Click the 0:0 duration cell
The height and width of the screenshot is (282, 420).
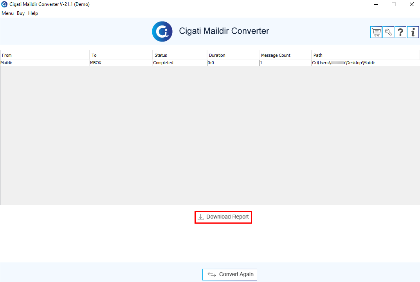[x=233, y=63]
